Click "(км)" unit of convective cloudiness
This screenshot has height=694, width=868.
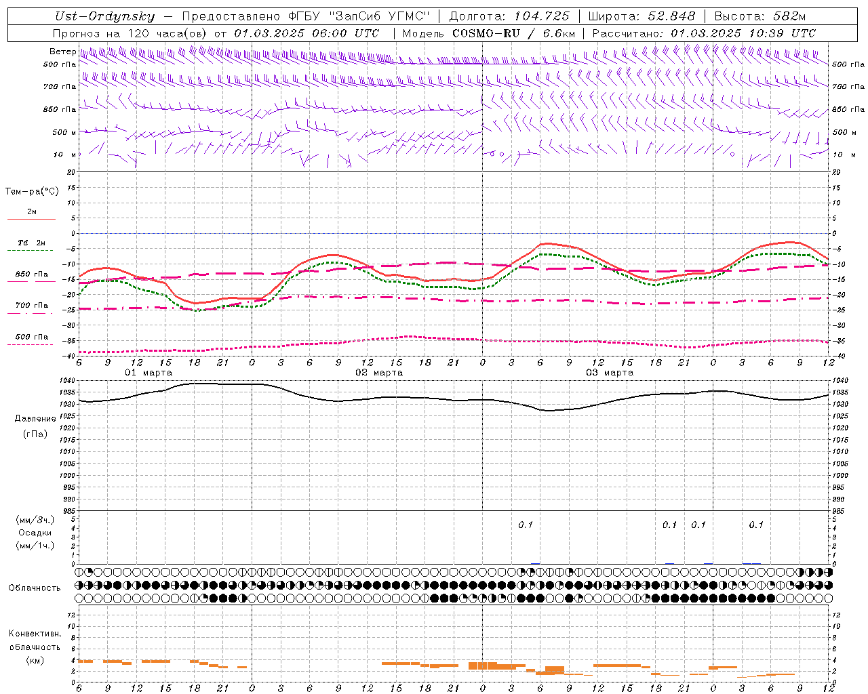(x=35, y=660)
